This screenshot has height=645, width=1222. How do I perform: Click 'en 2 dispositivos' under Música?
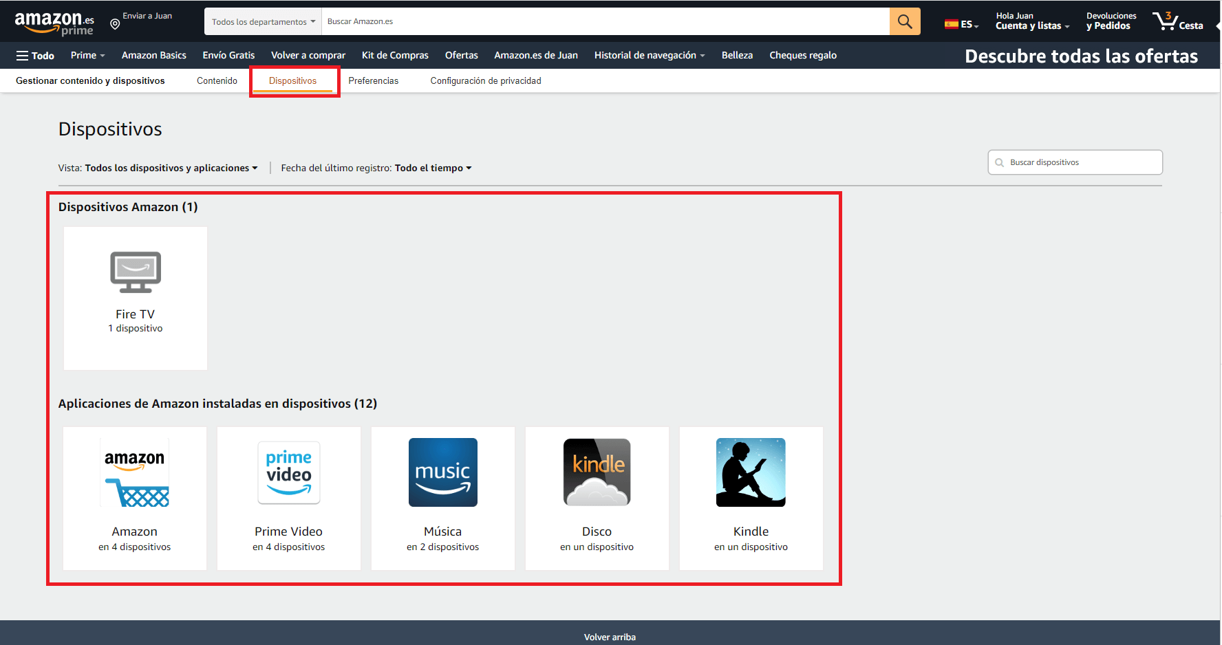click(x=443, y=547)
